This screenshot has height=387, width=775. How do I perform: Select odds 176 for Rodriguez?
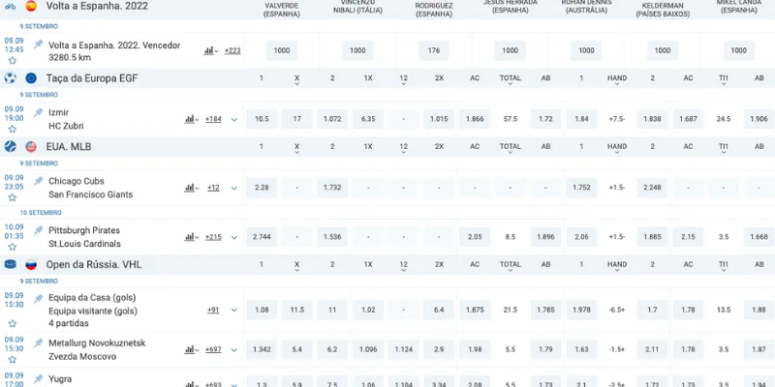pyautogui.click(x=434, y=50)
